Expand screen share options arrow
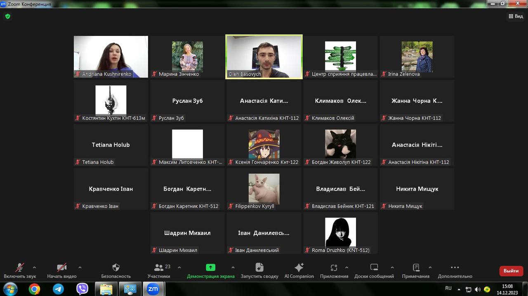528x296 pixels. coord(233,267)
